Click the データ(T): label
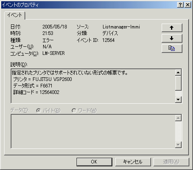 pyautogui.click(x=20, y=110)
